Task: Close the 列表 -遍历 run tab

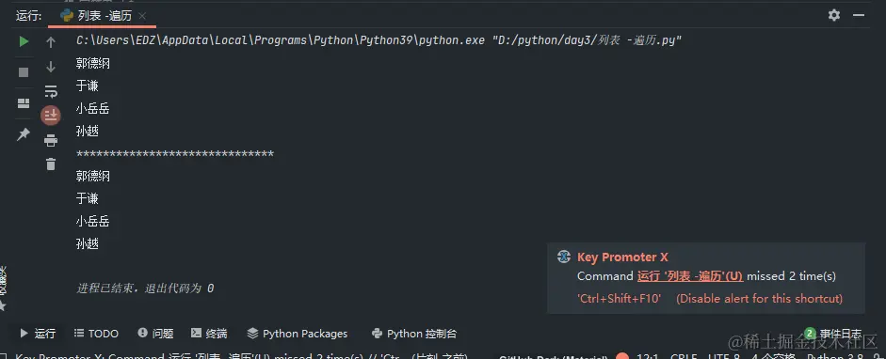Action: tap(142, 16)
